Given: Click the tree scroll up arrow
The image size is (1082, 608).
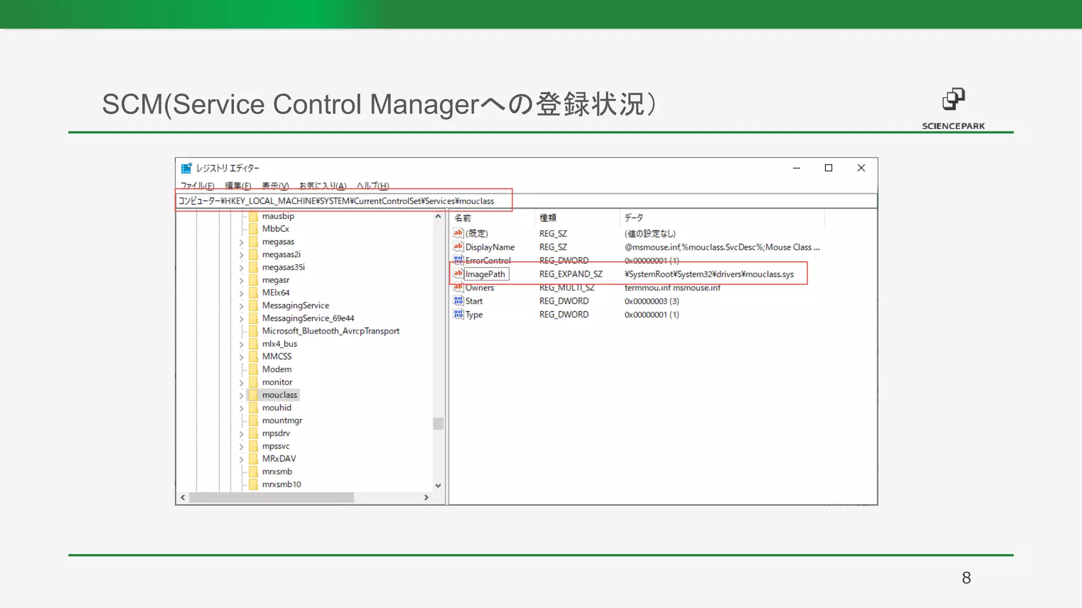Looking at the screenshot, I should pos(438,216).
